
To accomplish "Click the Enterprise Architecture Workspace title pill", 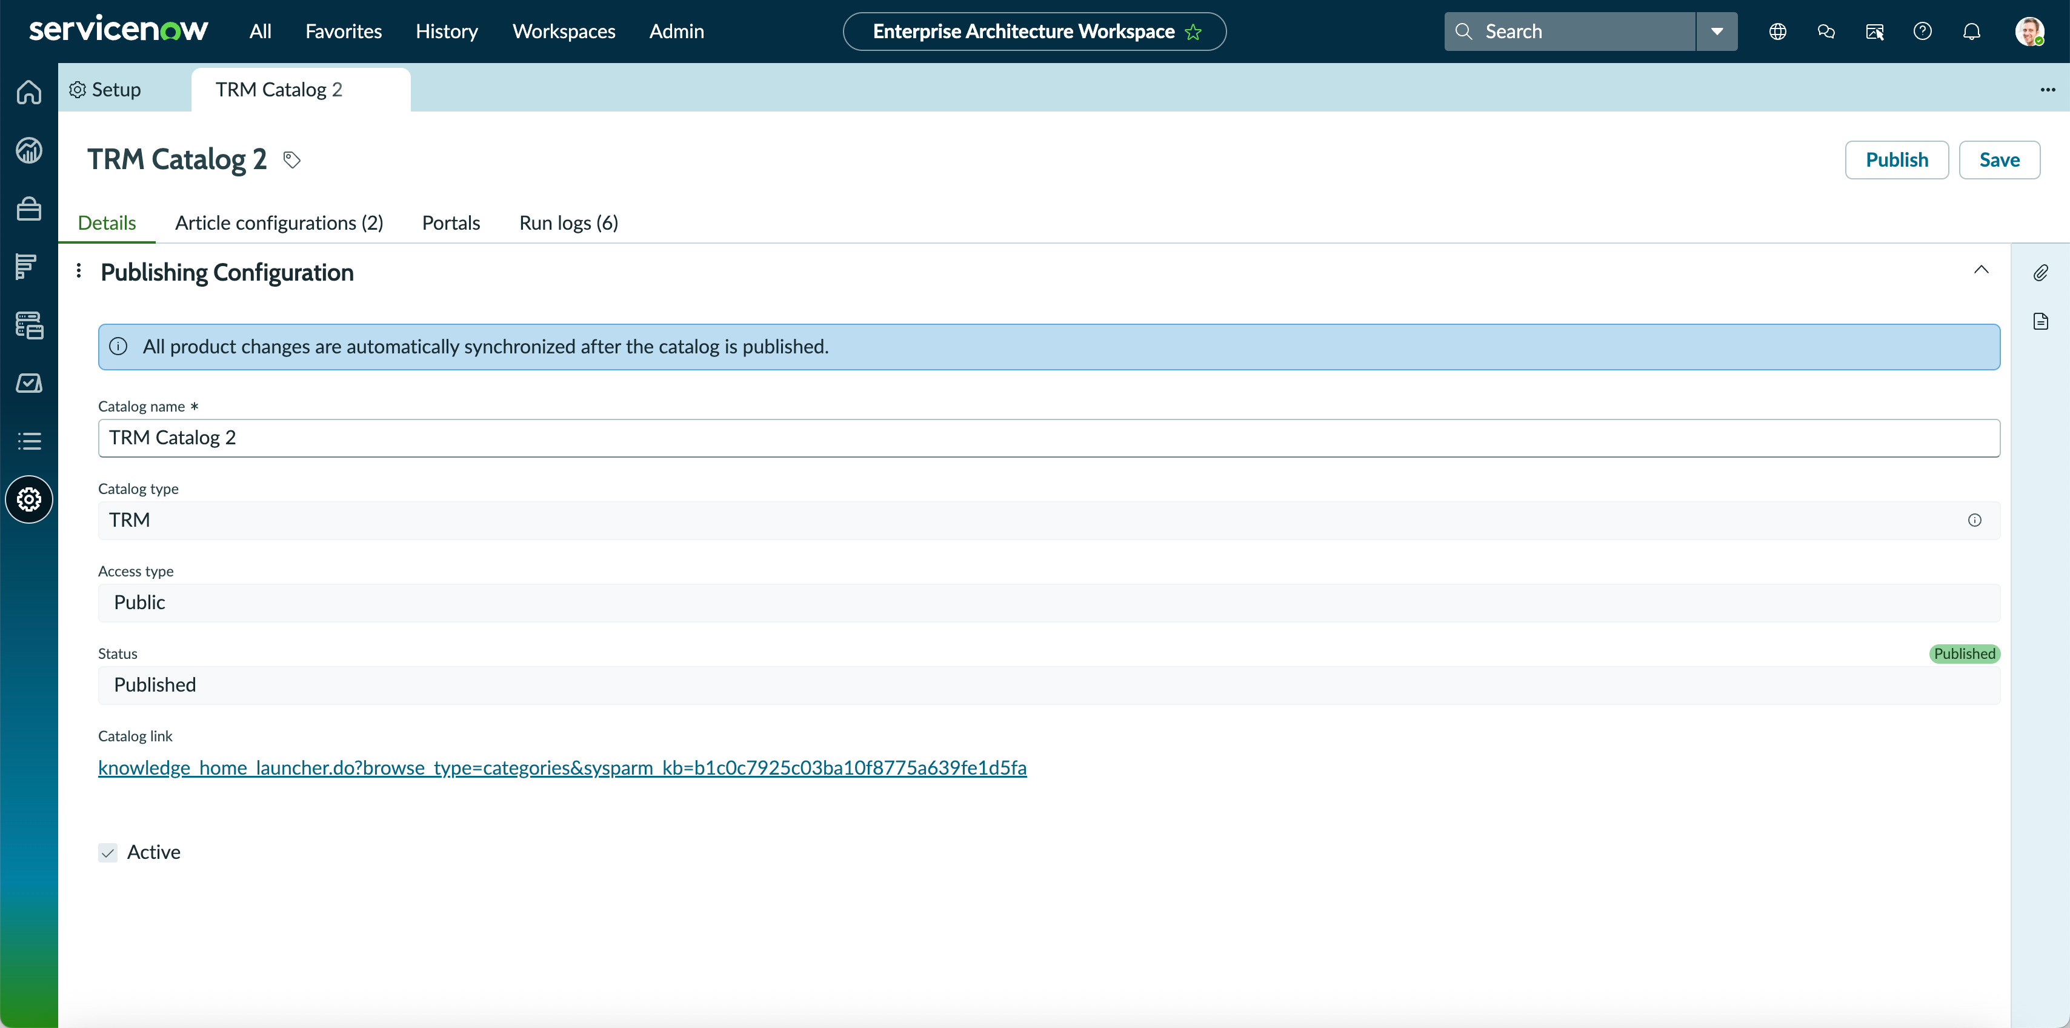I will (1034, 32).
